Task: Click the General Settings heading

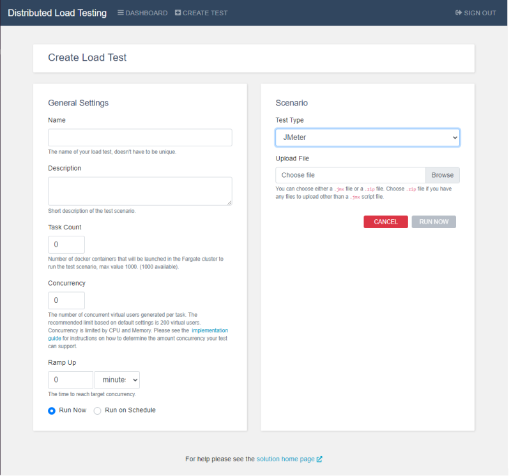Action: (x=78, y=103)
